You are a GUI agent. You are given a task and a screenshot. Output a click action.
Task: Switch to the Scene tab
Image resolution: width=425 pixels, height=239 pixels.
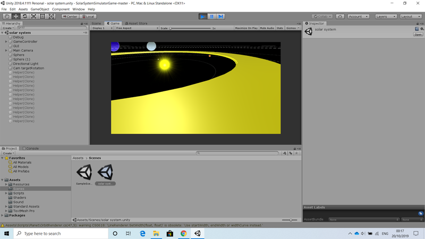96,23
